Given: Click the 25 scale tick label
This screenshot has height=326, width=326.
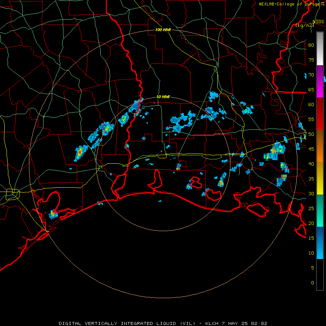Looking at the screenshot, I should tap(311, 209).
